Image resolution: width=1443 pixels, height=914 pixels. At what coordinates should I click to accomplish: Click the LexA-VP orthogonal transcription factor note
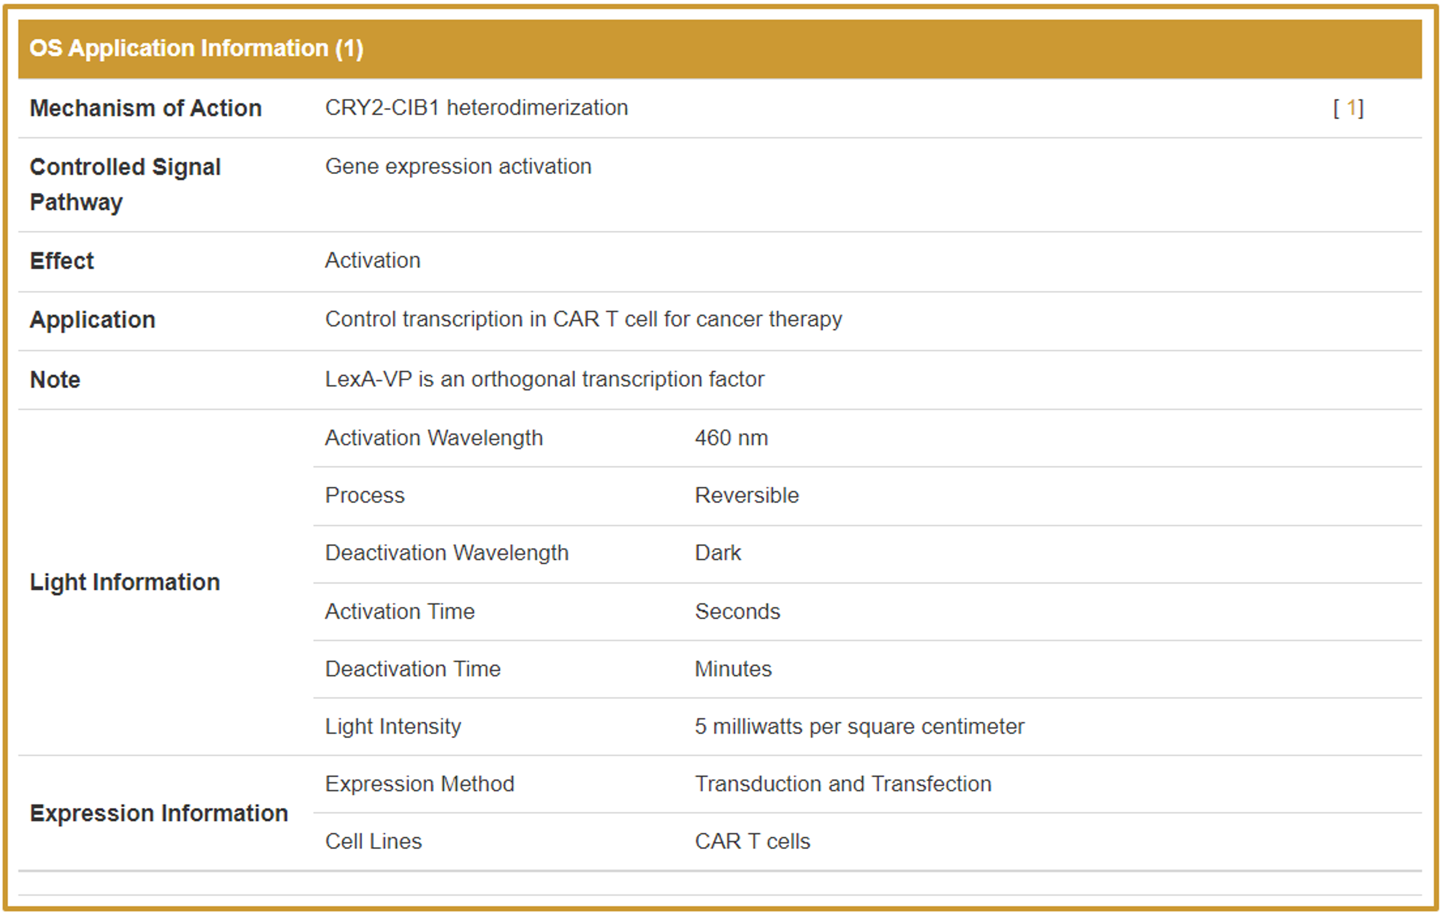pyautogui.click(x=544, y=379)
